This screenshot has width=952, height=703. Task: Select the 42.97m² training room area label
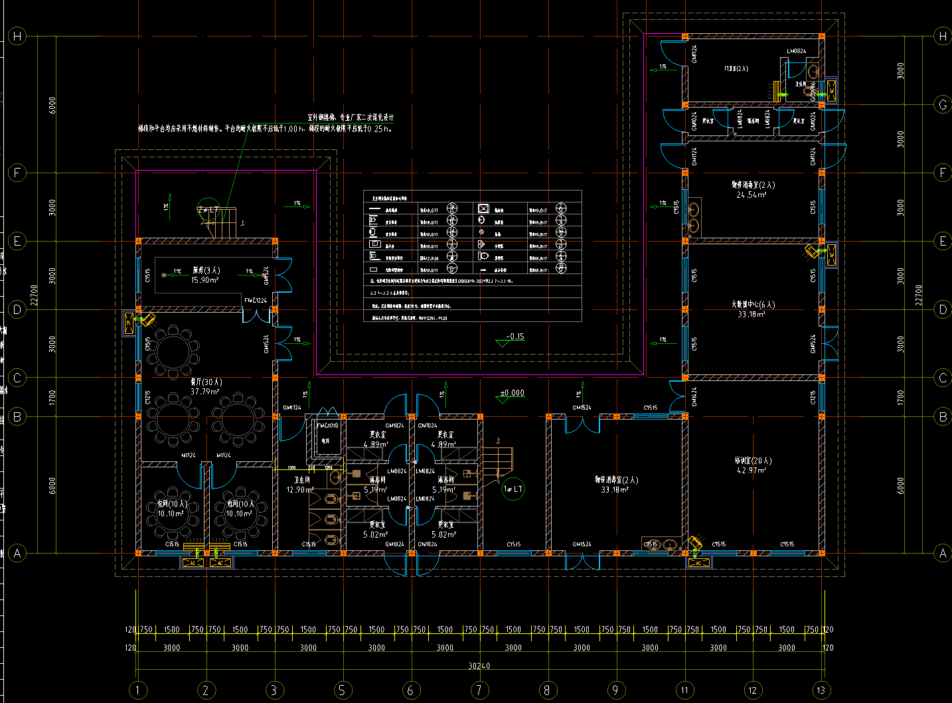(753, 470)
